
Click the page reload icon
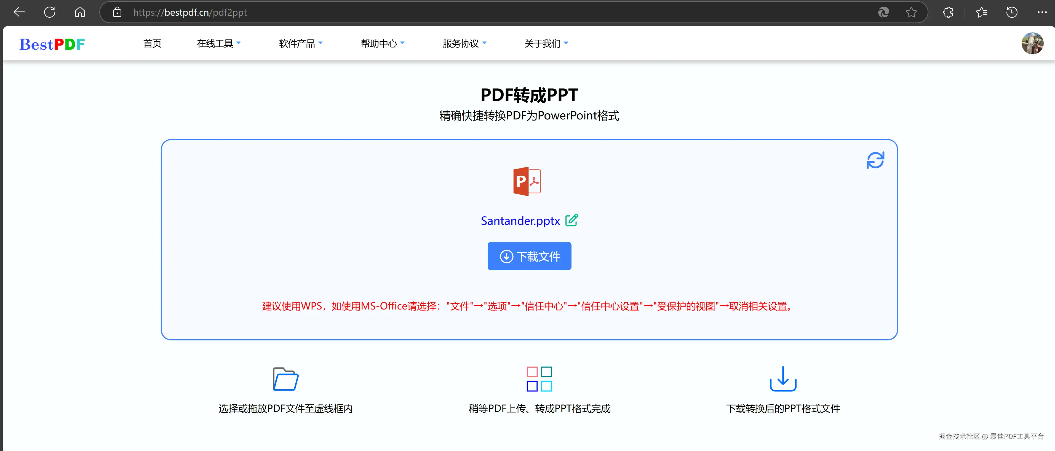pos(50,12)
